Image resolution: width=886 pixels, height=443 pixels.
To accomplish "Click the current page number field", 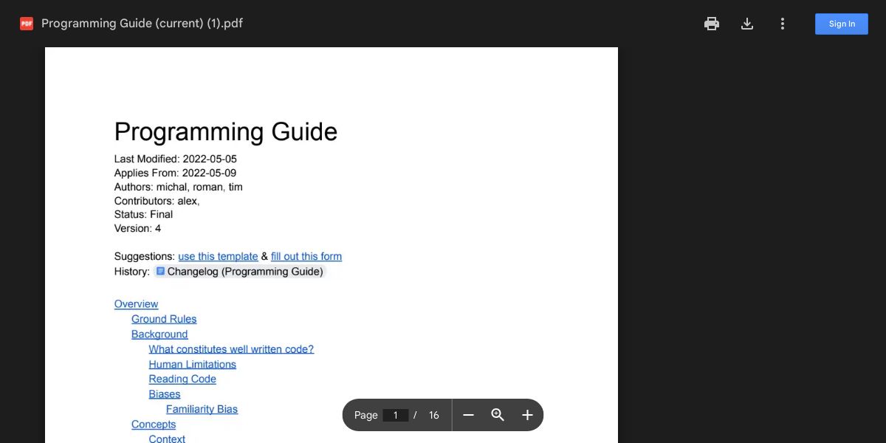I will pyautogui.click(x=396, y=415).
